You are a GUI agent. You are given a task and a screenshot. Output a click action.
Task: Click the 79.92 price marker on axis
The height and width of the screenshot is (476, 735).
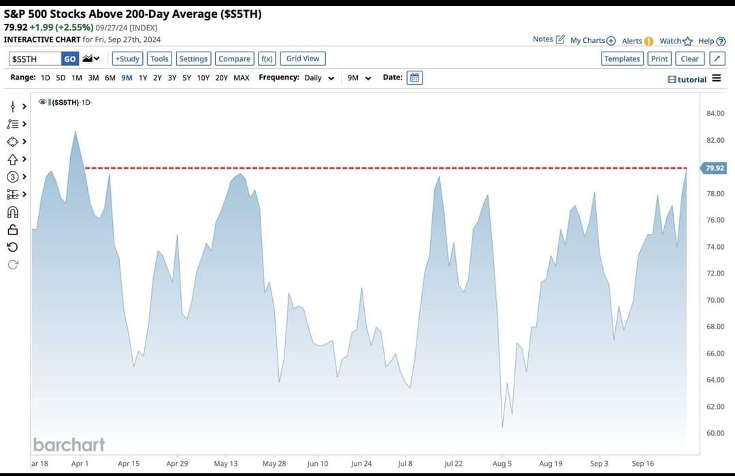(x=715, y=168)
